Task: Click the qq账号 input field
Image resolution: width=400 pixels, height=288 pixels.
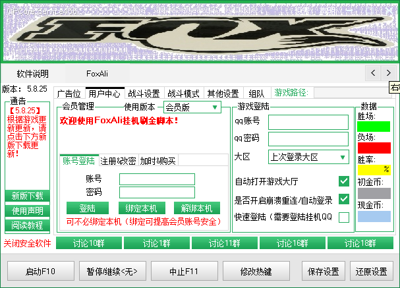Action: coord(308,121)
